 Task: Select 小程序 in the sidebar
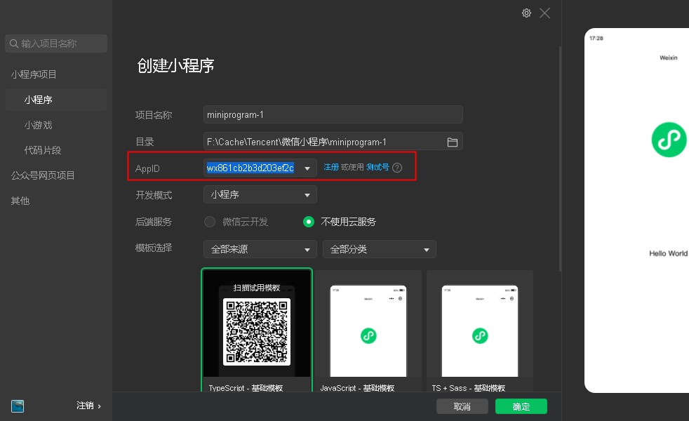(x=56, y=100)
